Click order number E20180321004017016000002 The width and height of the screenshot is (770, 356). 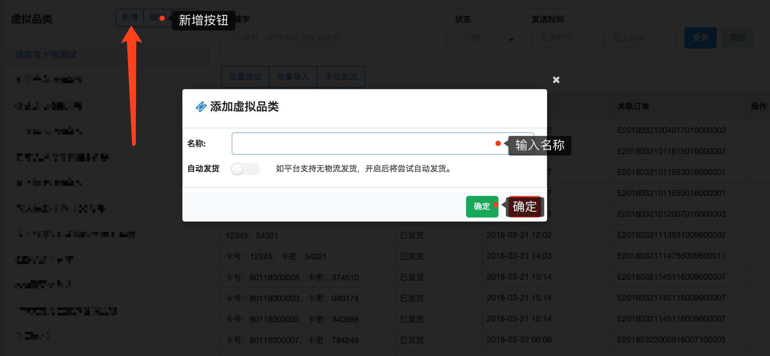pos(671,130)
